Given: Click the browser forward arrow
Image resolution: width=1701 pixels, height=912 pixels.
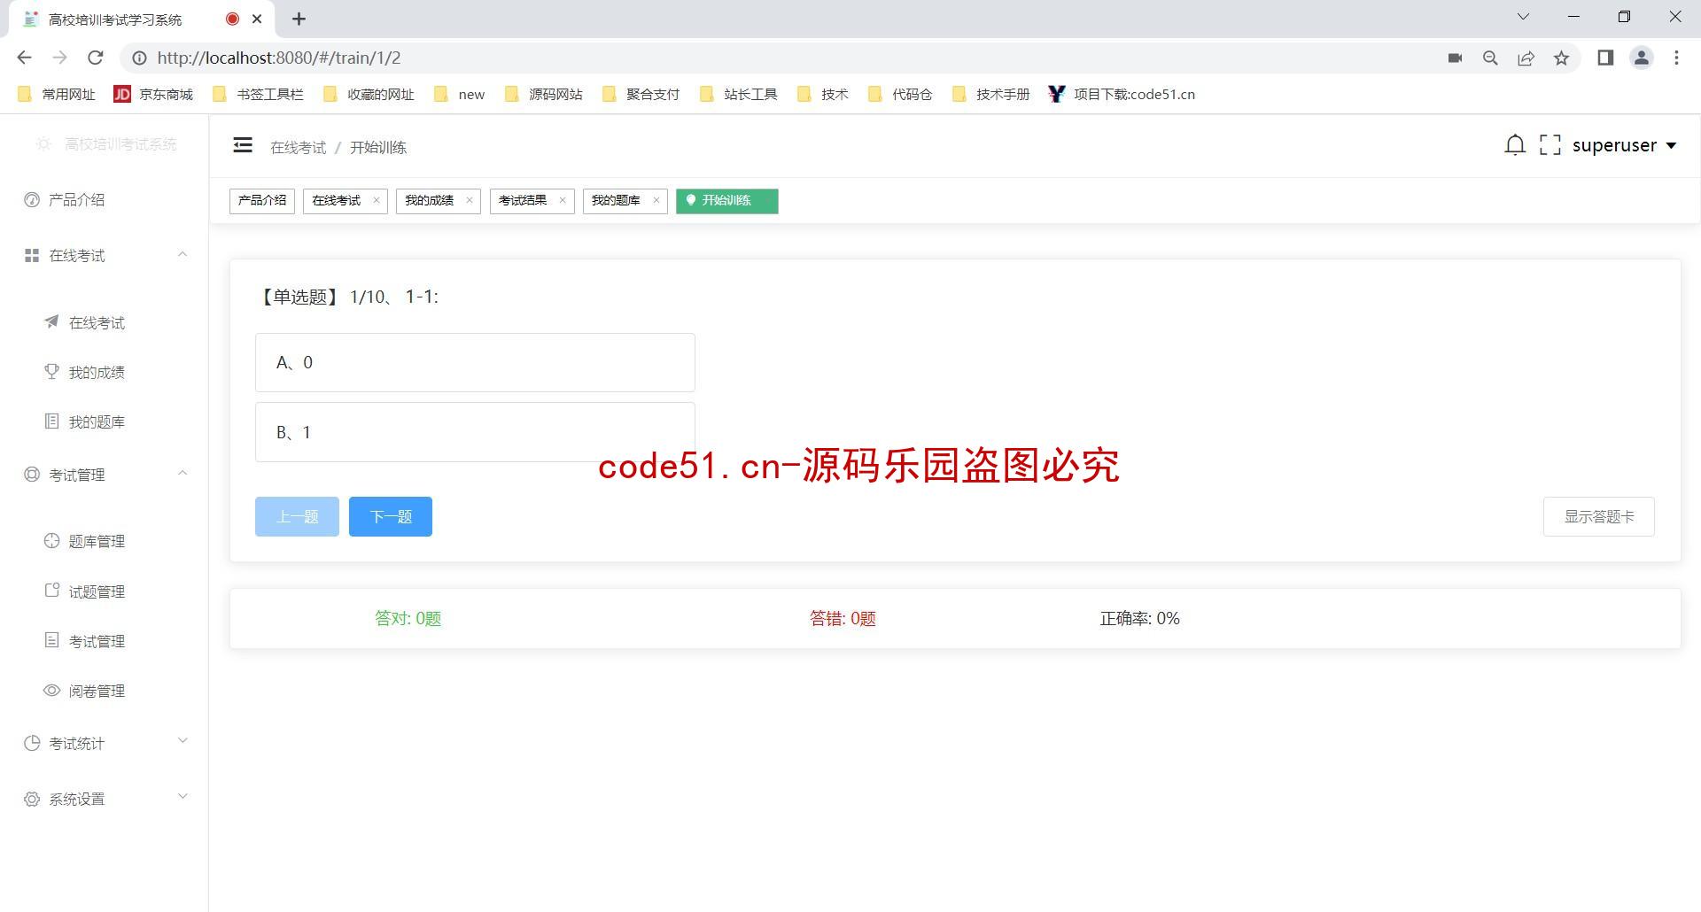Looking at the screenshot, I should pos(60,58).
